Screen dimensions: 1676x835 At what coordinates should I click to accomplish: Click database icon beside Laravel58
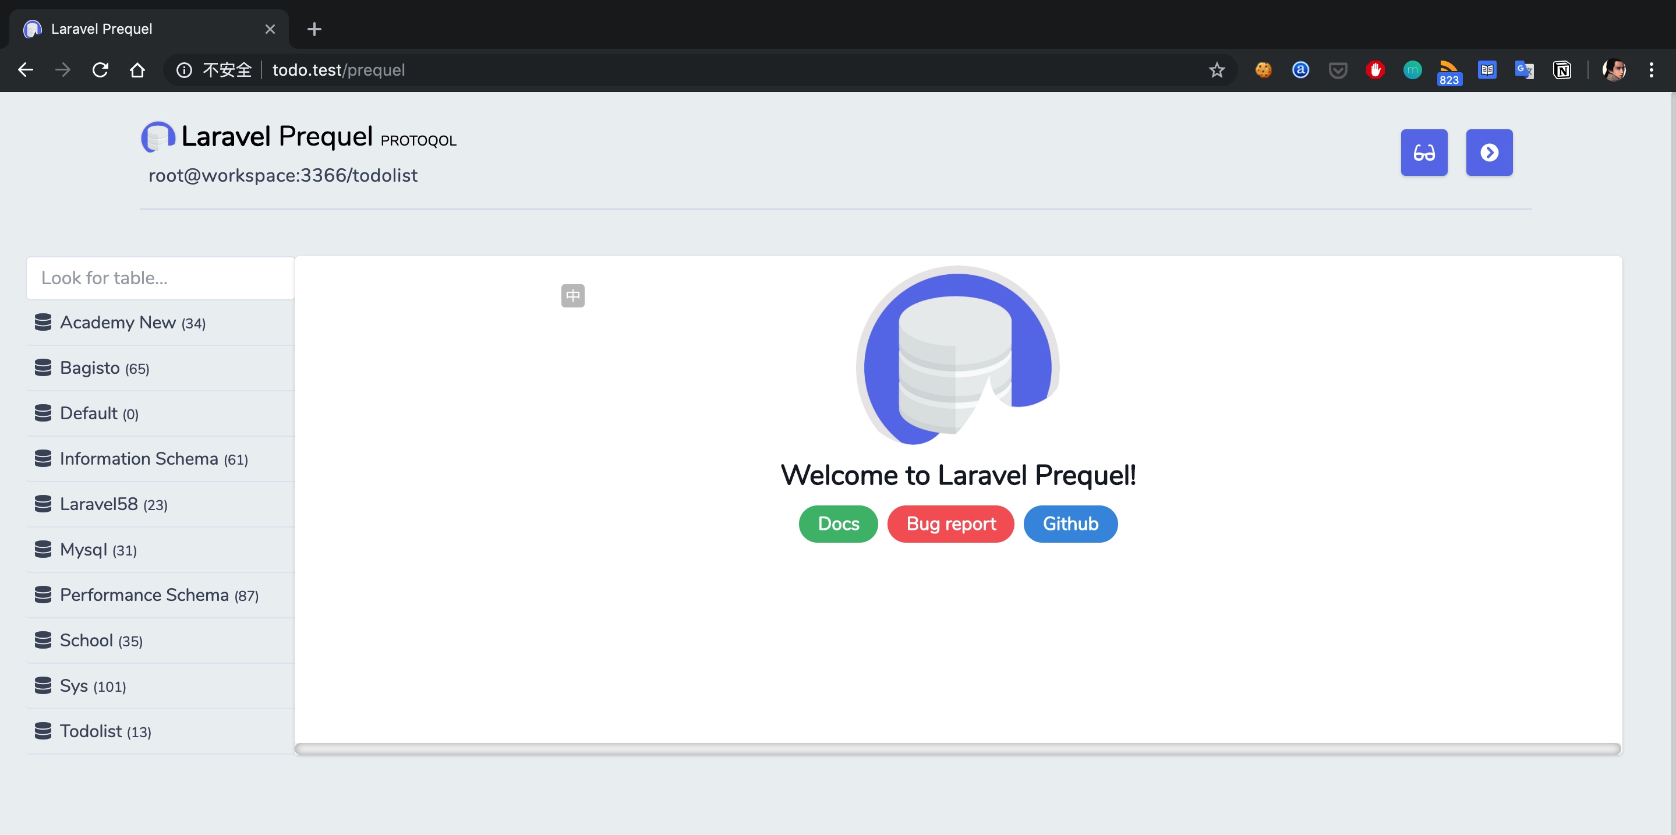click(x=43, y=504)
